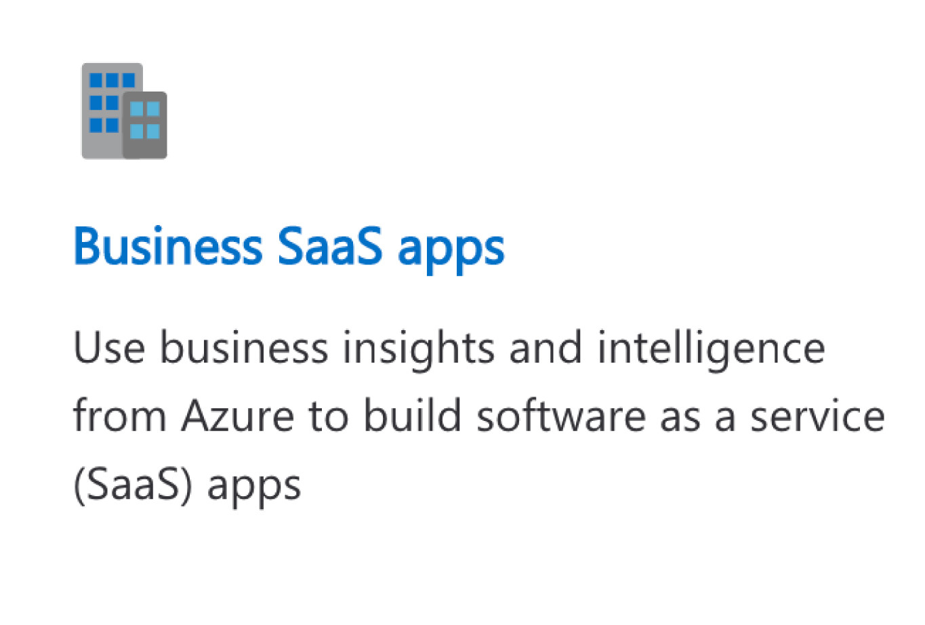
Task: Click the Business SaaS apps building icon
Action: [x=124, y=111]
